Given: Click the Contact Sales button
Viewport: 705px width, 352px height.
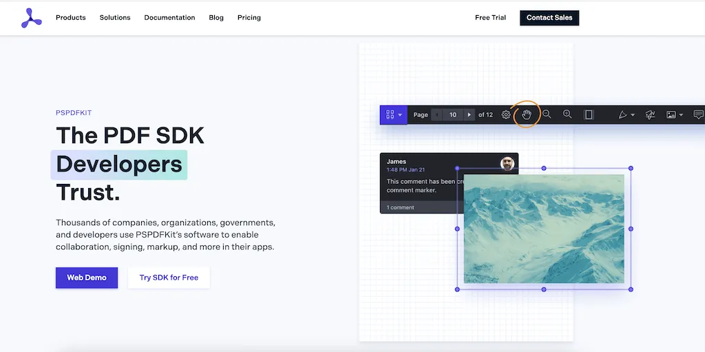Looking at the screenshot, I should coord(549,18).
